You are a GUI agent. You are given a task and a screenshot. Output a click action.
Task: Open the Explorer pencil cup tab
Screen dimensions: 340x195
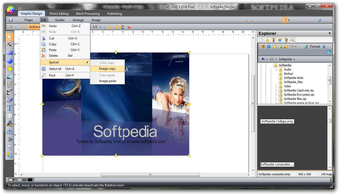(x=286, y=40)
